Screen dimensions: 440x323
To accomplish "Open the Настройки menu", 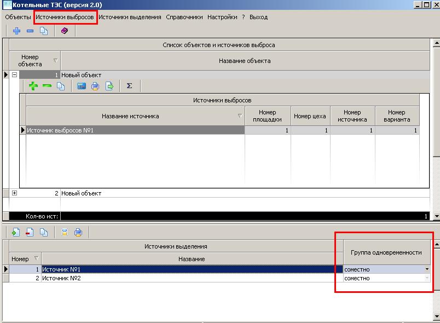I will 222,17.
